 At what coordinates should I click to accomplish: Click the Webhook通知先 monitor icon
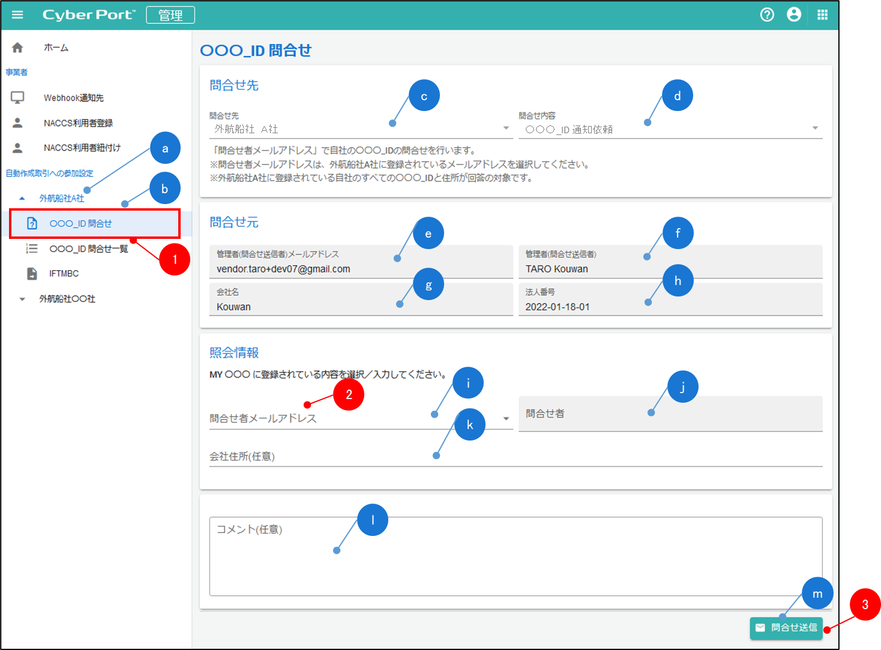(x=17, y=97)
